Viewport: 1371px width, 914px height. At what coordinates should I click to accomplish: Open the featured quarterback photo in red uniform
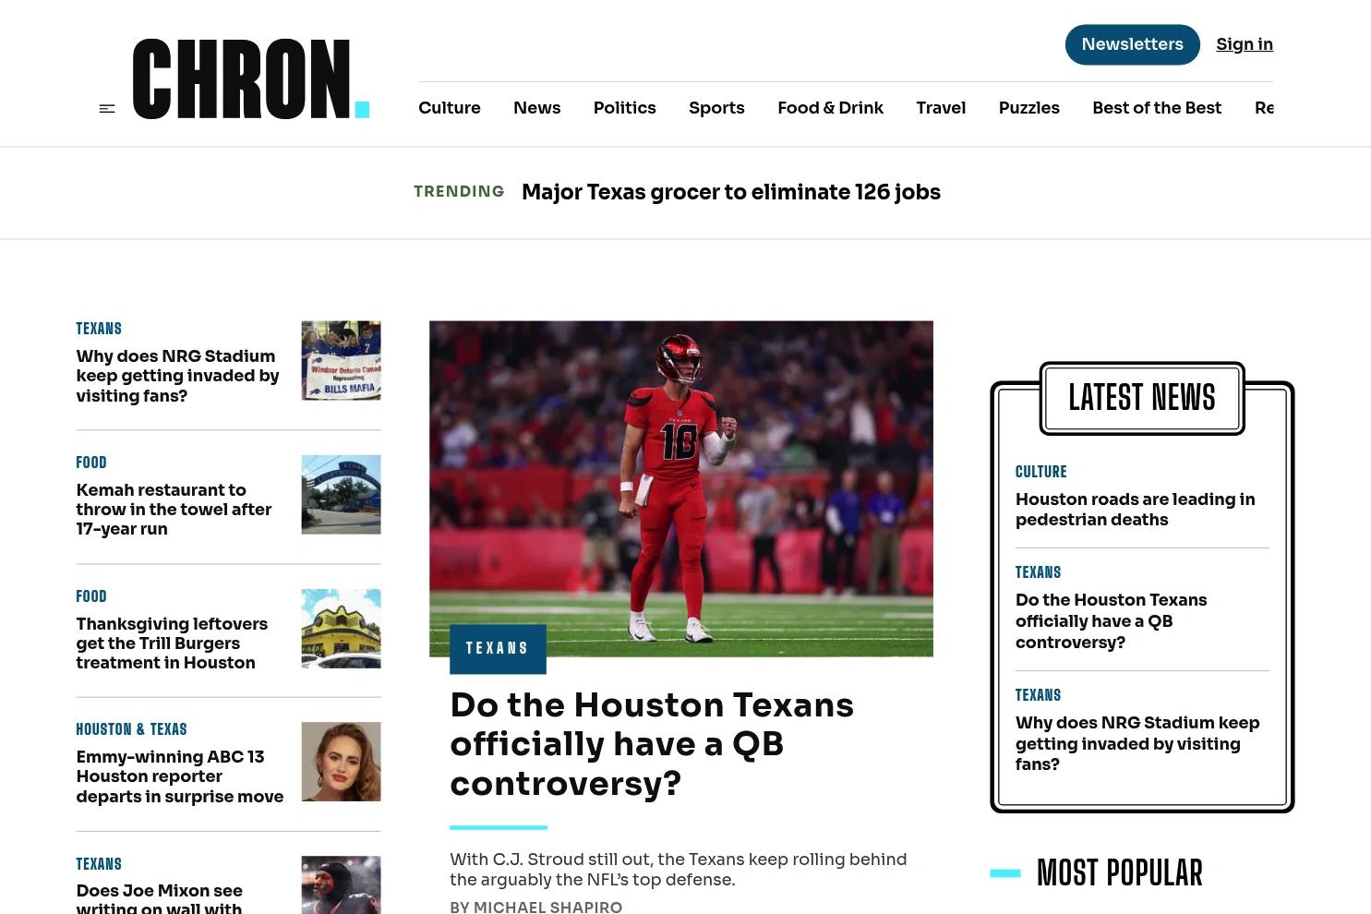pyautogui.click(x=681, y=488)
